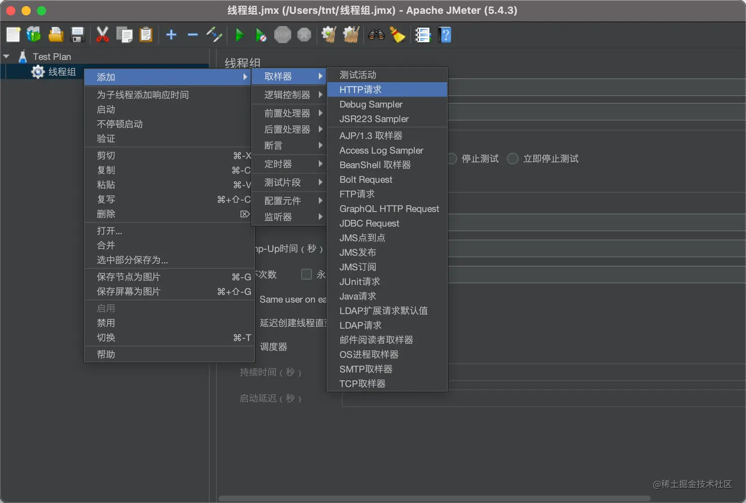Screen dimensions: 746x503
Task: Click the Help question mark icon
Action: click(445, 35)
